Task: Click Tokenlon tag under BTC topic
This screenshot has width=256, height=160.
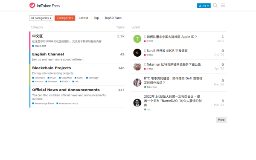Action: pos(150,87)
